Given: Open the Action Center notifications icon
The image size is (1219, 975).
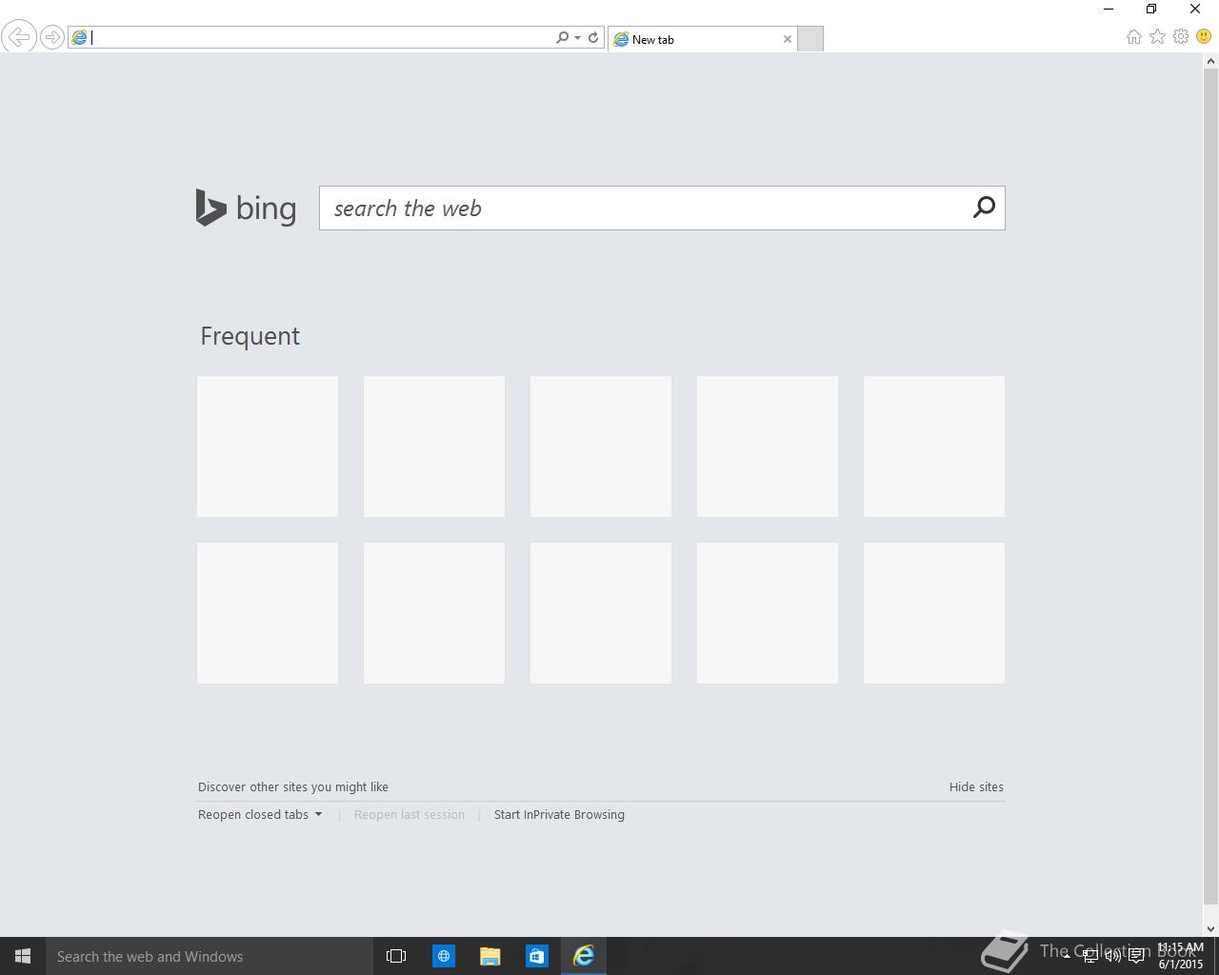Looking at the screenshot, I should click(1136, 956).
